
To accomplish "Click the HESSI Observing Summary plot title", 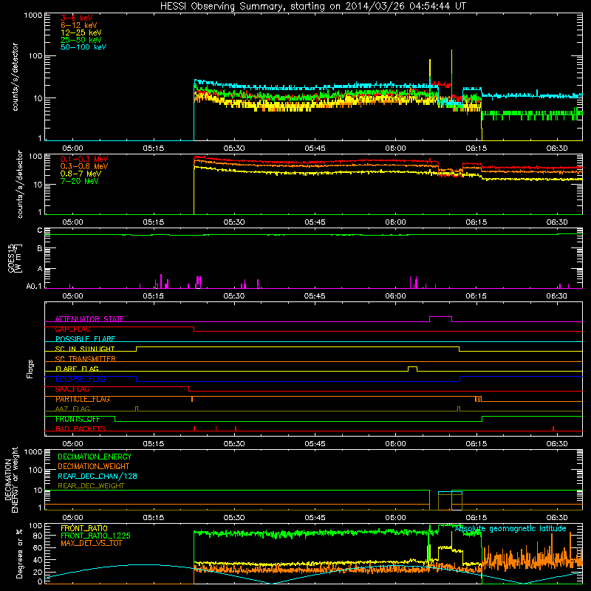I will point(312,6).
